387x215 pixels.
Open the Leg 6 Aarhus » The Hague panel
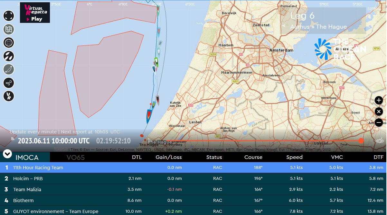327,21
